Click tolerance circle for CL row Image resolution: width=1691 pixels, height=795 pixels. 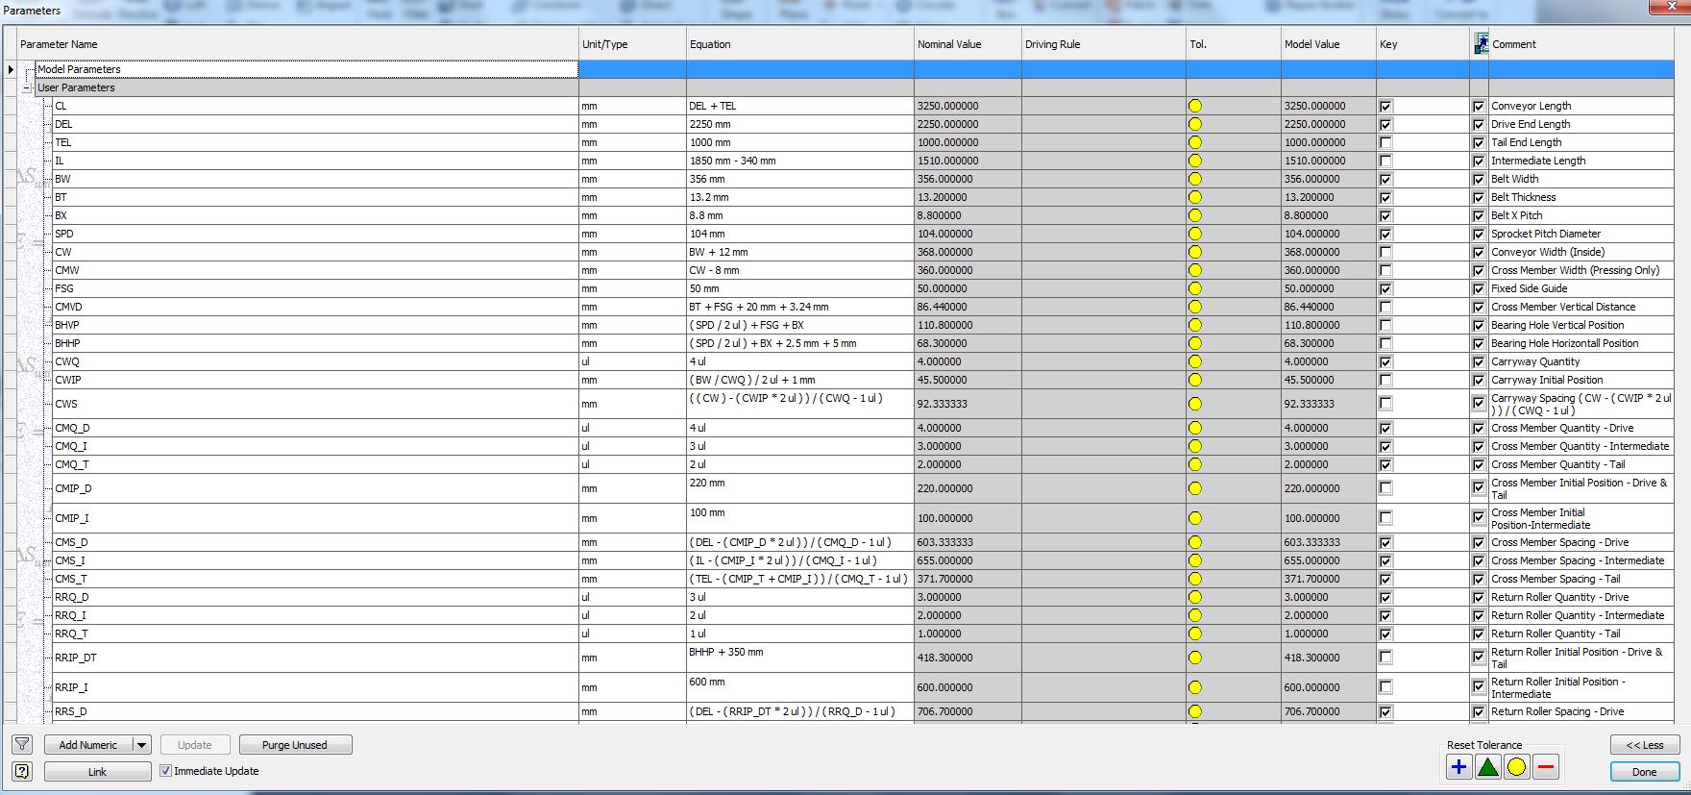coord(1195,106)
